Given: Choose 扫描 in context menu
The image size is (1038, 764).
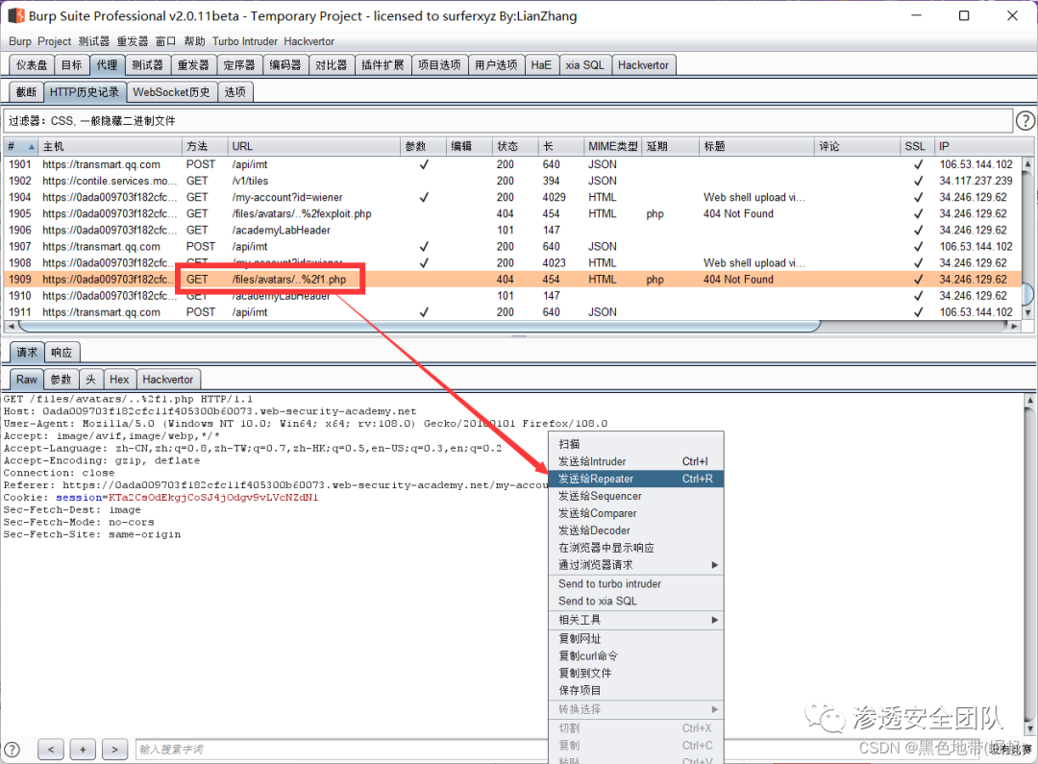Looking at the screenshot, I should click(x=636, y=444).
